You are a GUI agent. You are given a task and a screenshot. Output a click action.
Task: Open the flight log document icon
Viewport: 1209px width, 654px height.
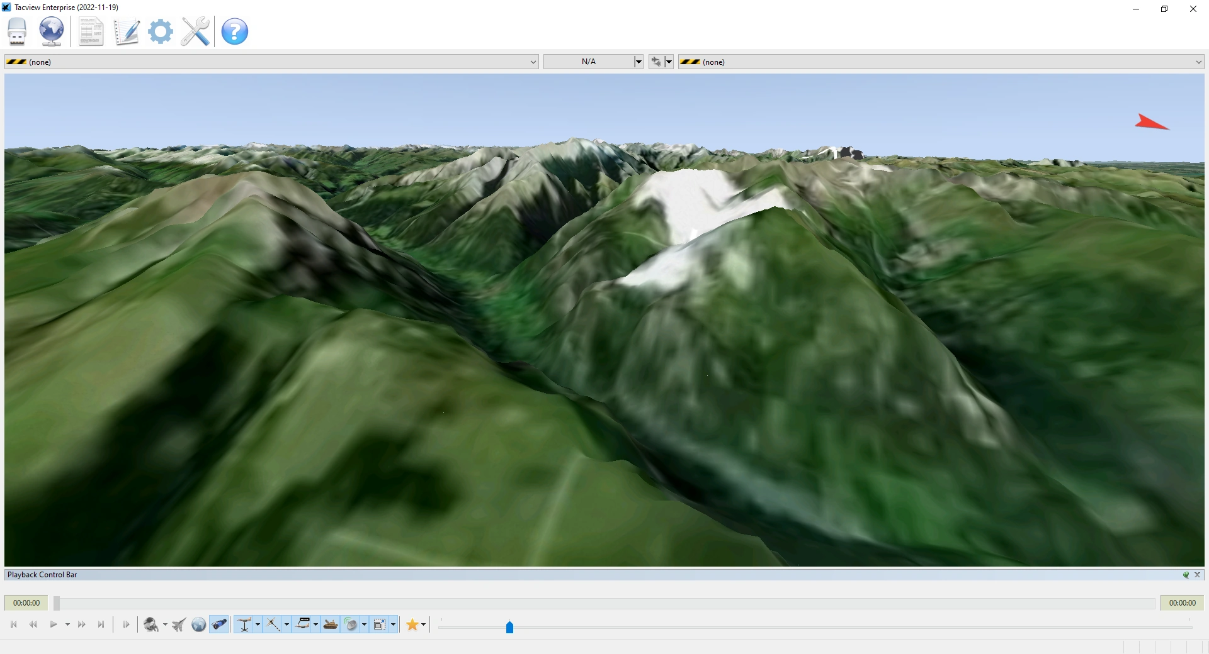click(x=91, y=31)
